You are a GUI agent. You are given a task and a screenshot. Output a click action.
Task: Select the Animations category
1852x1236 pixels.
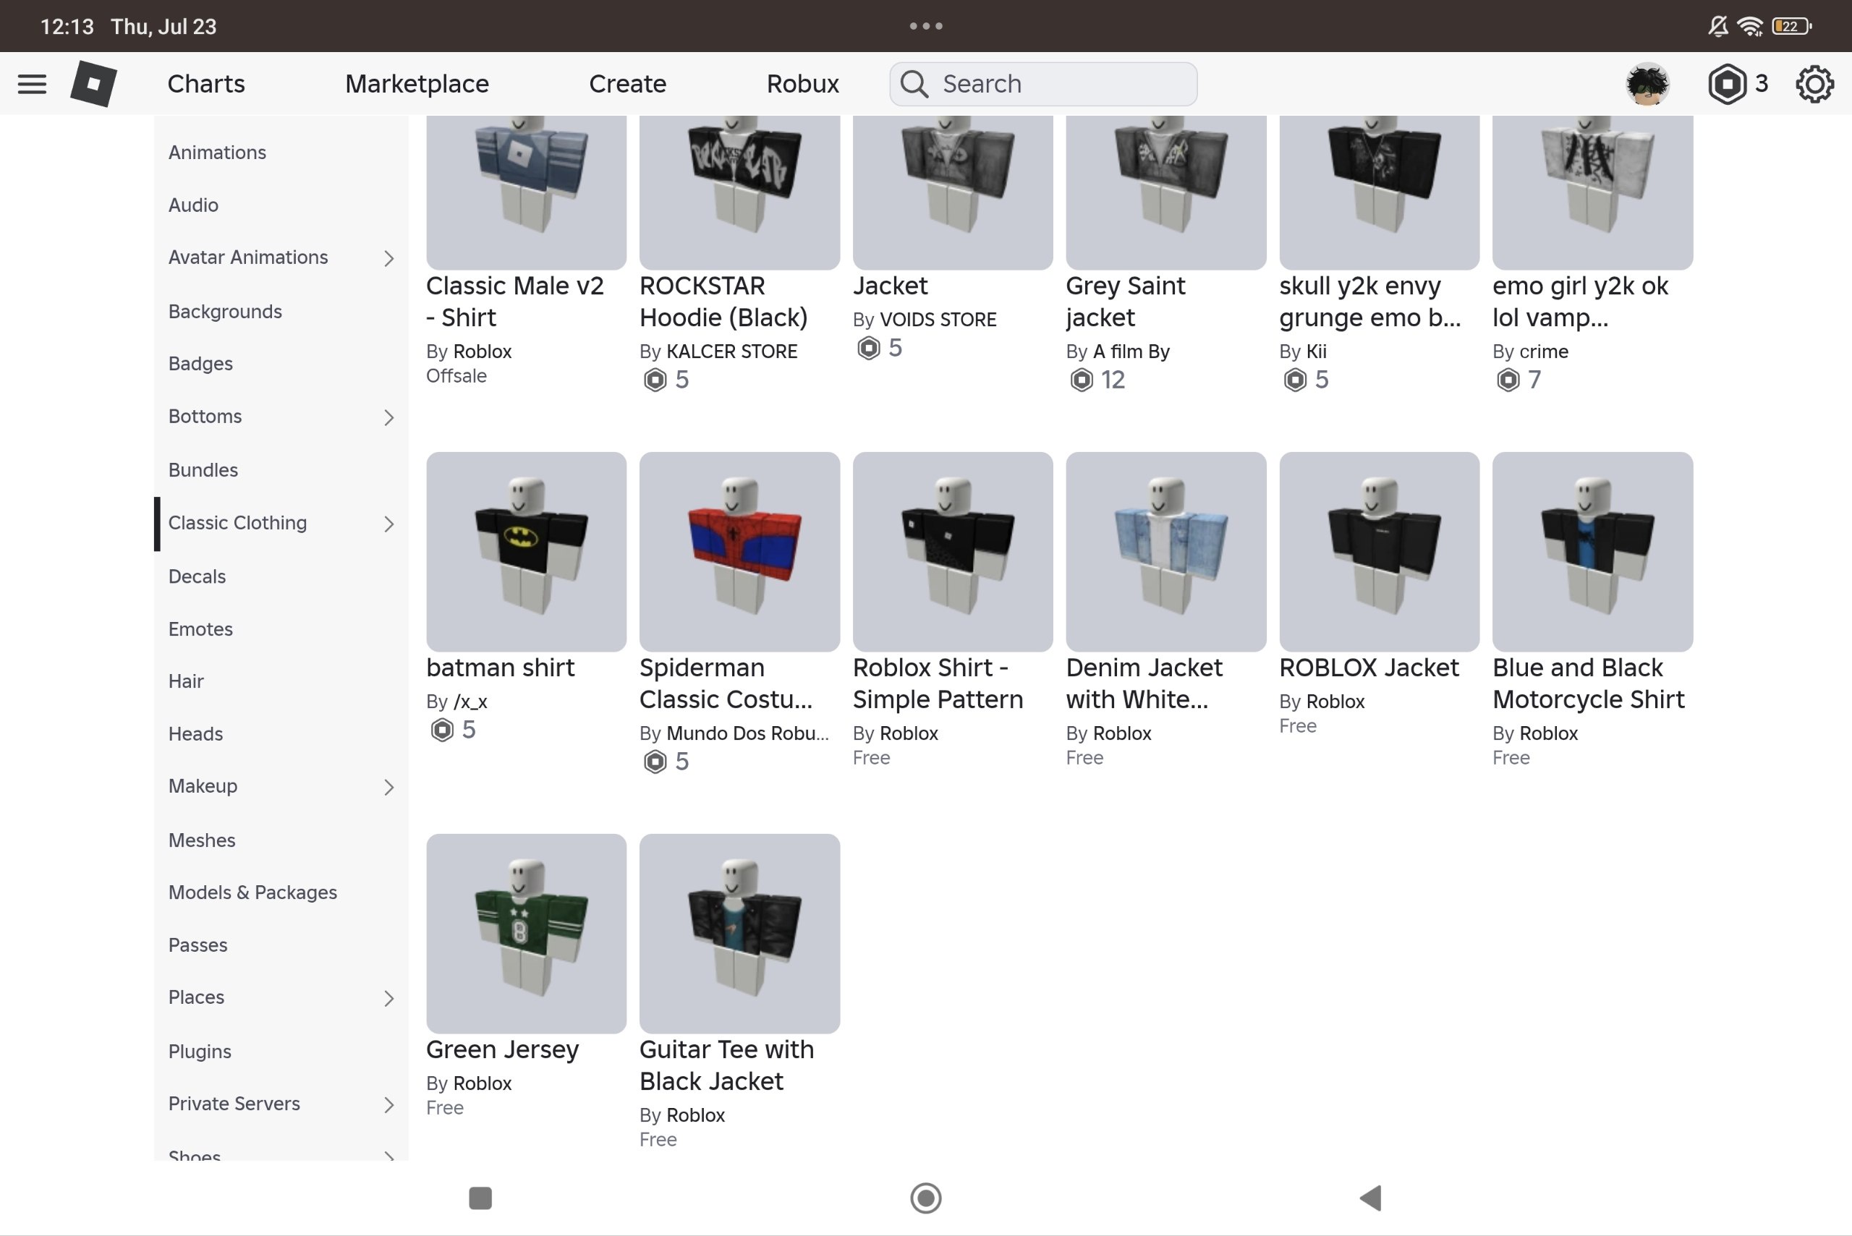pyautogui.click(x=218, y=152)
